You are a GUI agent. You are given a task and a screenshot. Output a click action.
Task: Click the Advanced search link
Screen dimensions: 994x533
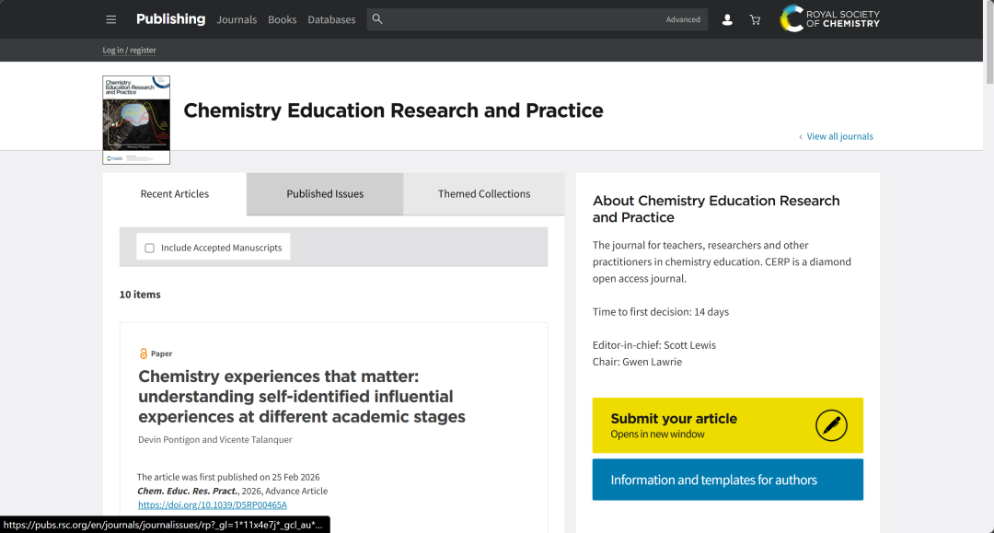[683, 19]
